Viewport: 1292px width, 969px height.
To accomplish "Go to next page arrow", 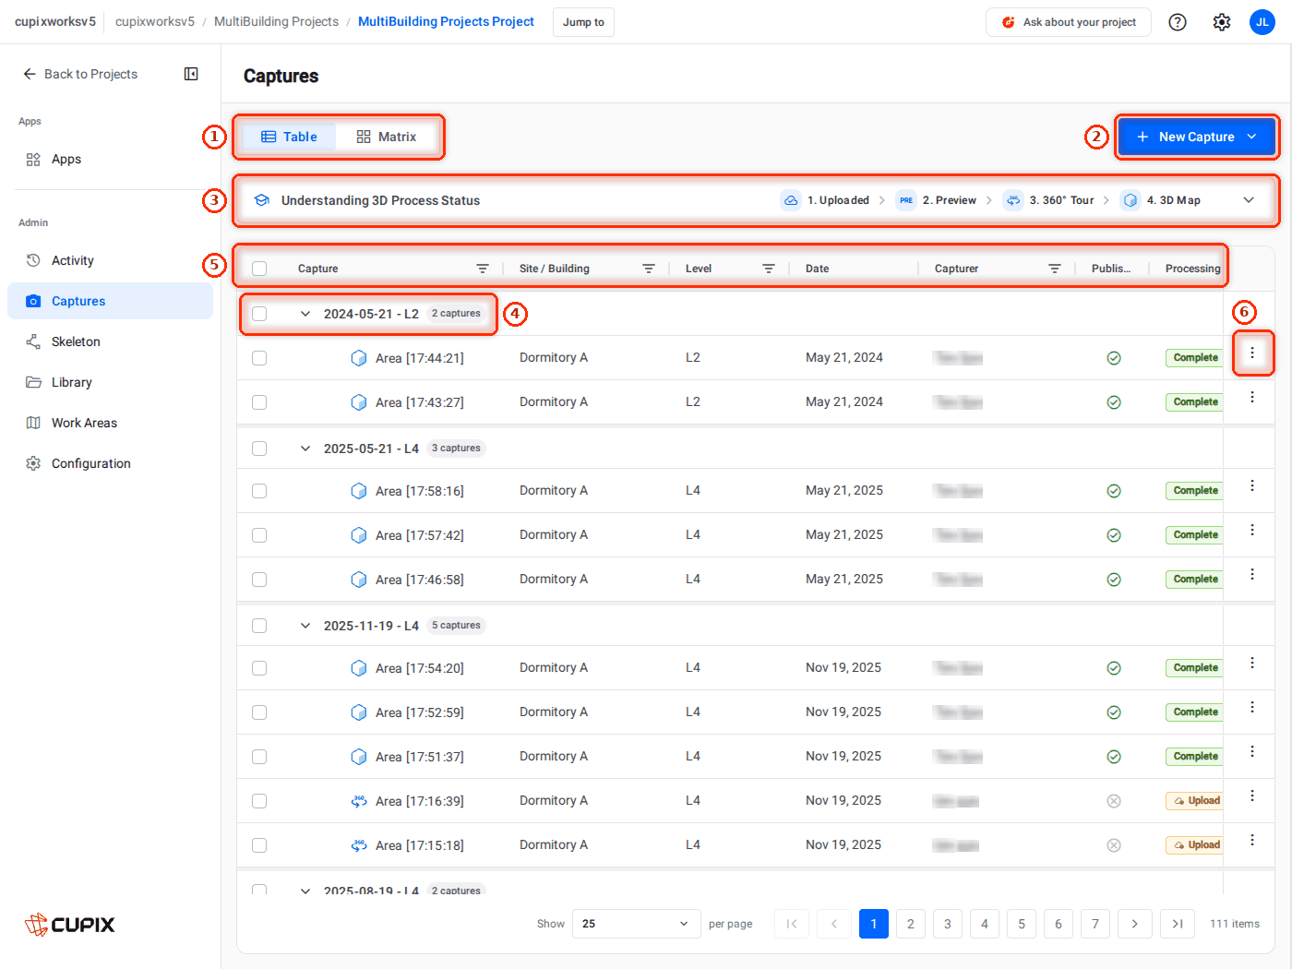I will pyautogui.click(x=1134, y=924).
